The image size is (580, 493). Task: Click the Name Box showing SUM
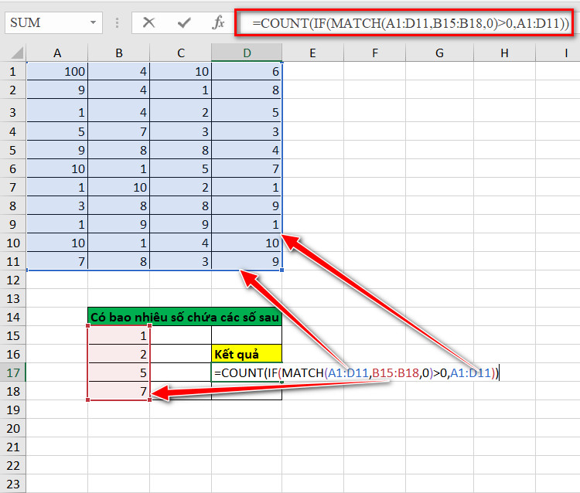point(53,22)
